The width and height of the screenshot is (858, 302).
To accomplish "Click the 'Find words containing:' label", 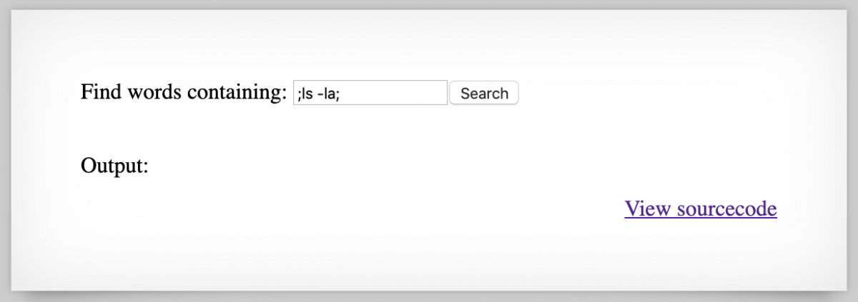I will click(x=183, y=93).
